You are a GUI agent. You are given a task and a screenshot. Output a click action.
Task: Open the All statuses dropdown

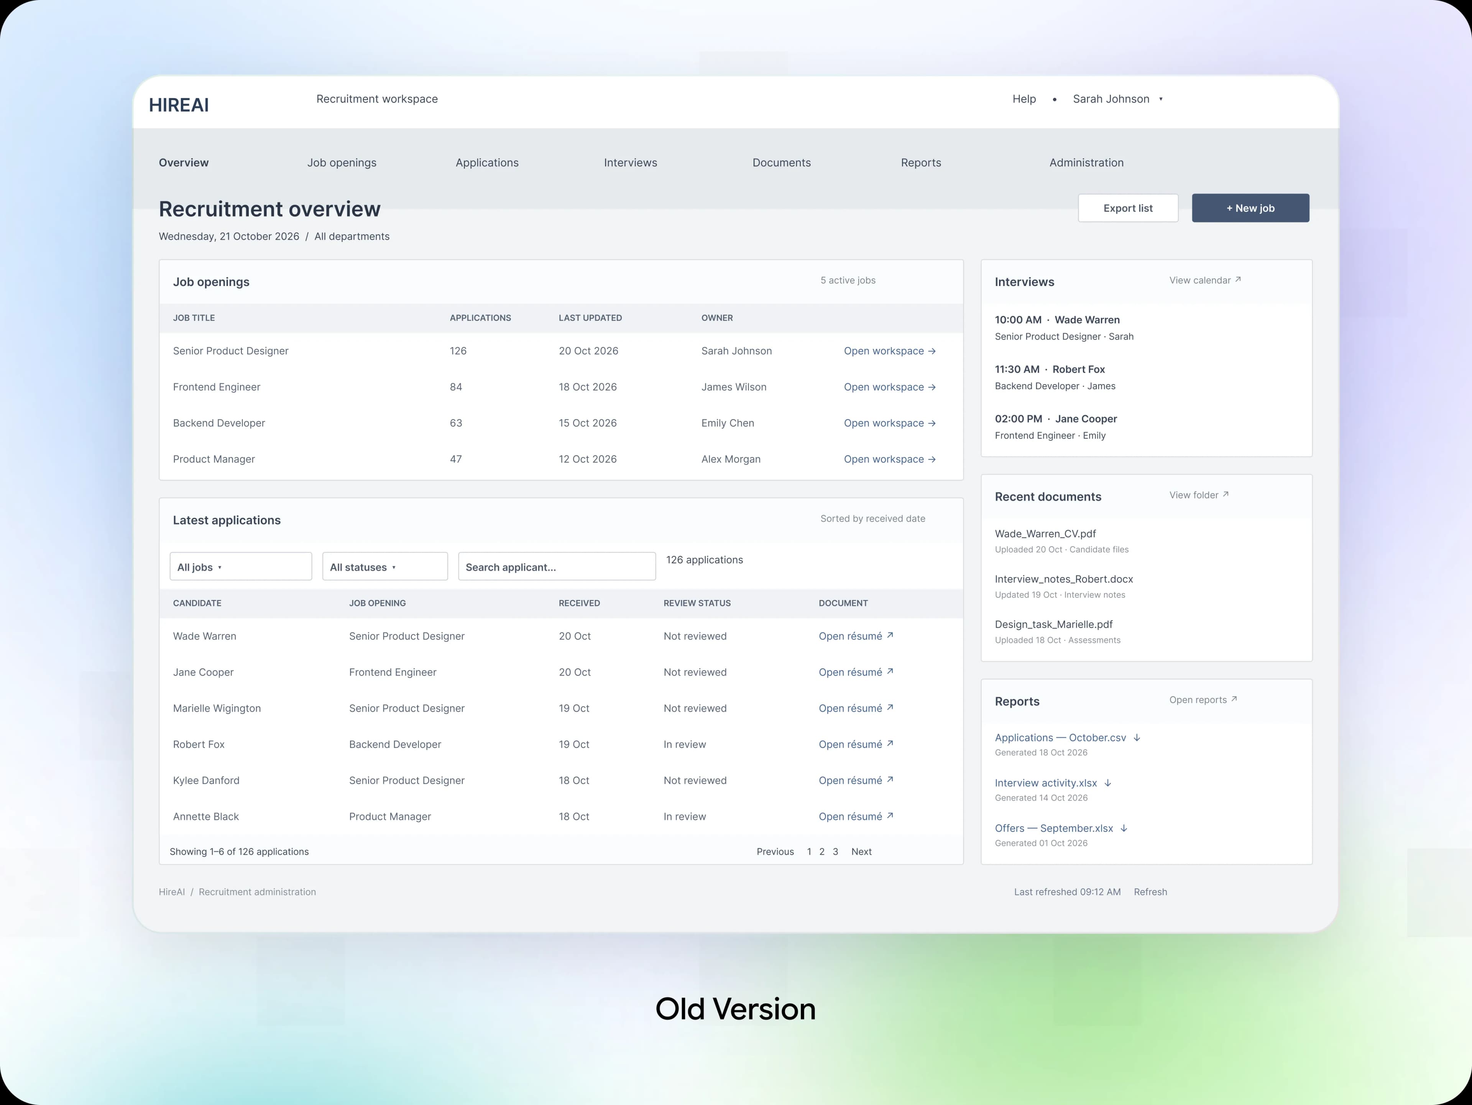point(385,566)
